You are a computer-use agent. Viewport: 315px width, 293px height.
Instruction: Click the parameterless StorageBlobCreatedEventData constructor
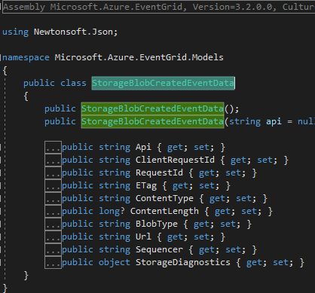point(152,108)
